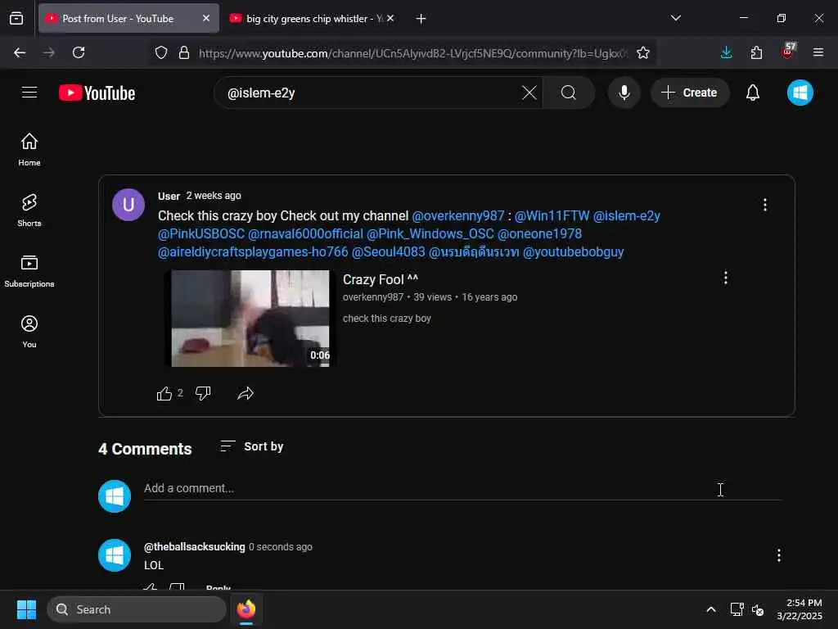Open the Windows Start menu
838x629 pixels.
[x=26, y=609]
